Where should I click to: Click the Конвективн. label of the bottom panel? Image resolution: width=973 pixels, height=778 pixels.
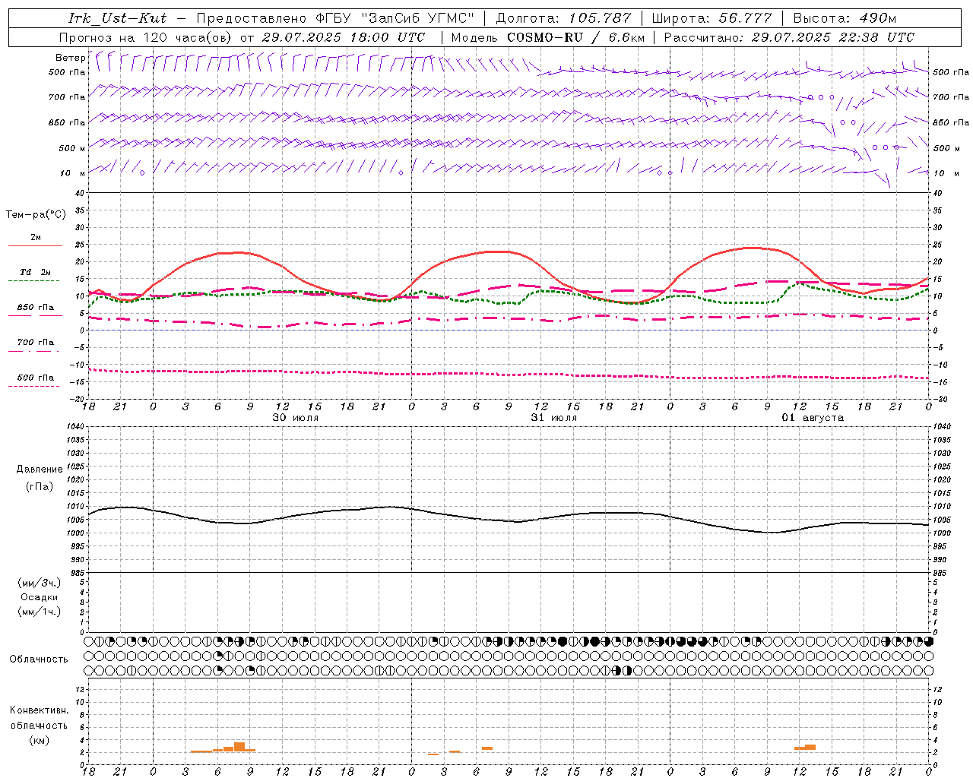click(39, 710)
